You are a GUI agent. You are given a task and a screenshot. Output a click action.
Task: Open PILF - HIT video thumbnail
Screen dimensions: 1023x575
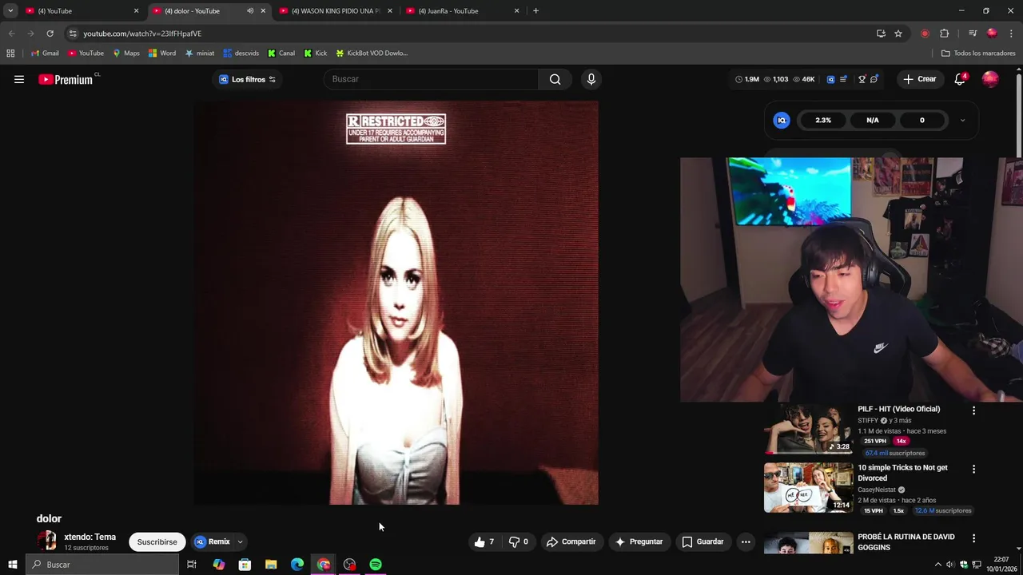coord(808,430)
